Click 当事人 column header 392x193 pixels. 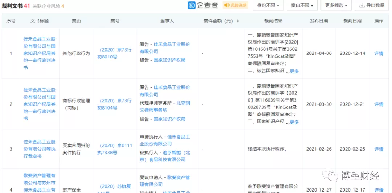tap(167, 21)
